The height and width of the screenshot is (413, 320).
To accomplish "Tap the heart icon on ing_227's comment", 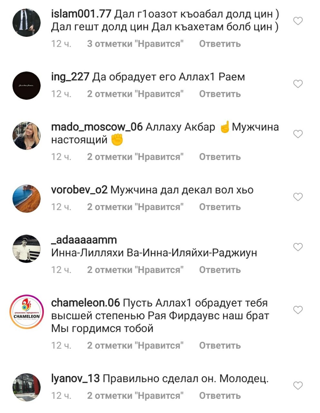I will coord(298,84).
